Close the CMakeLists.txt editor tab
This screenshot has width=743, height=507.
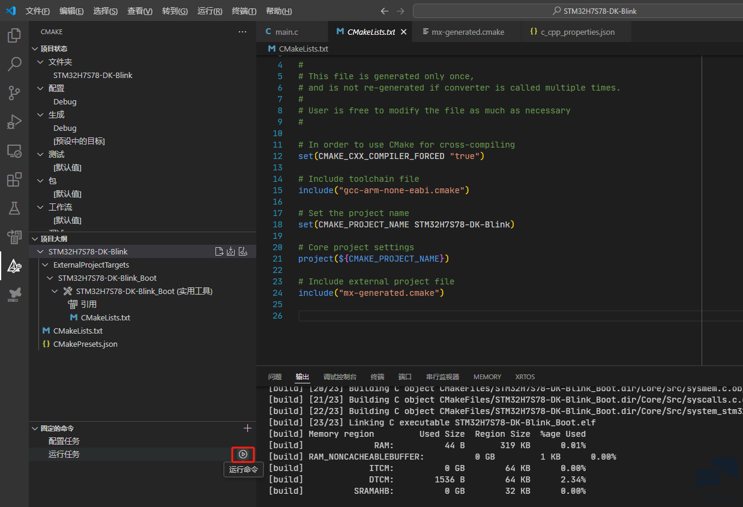point(404,32)
